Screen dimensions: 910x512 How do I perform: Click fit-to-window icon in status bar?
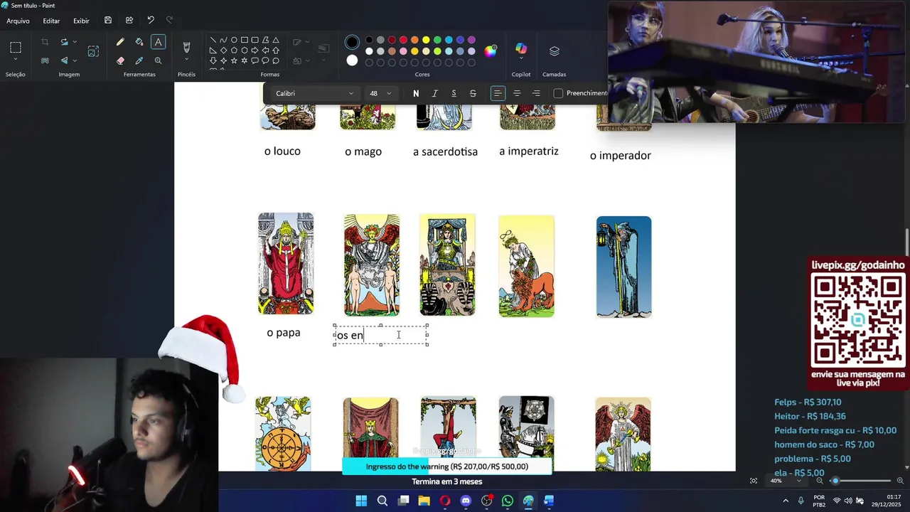coord(754,481)
